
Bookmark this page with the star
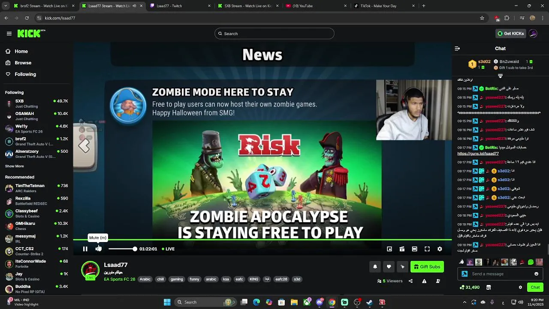point(482,18)
